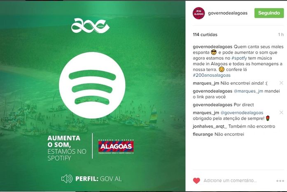The width and height of the screenshot is (287, 192).
Task: Delete the 'Não encontrei ainda' comment via X
Action: point(281,83)
